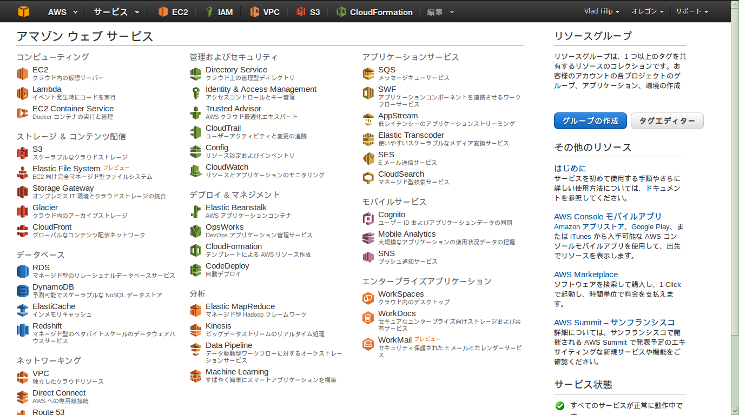Click the Cognito icon

pyautogui.click(x=368, y=218)
